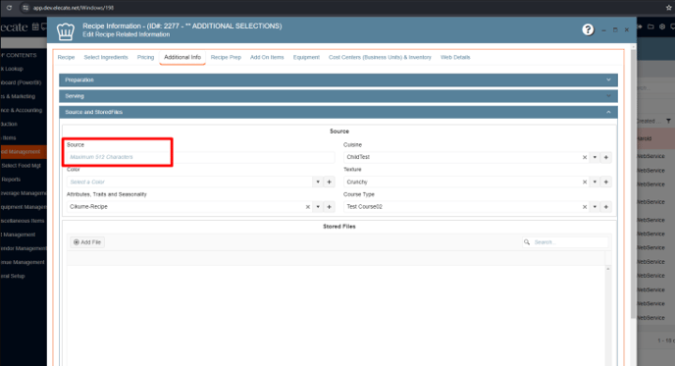
Task: View site information in the address bar
Action: tap(26, 8)
